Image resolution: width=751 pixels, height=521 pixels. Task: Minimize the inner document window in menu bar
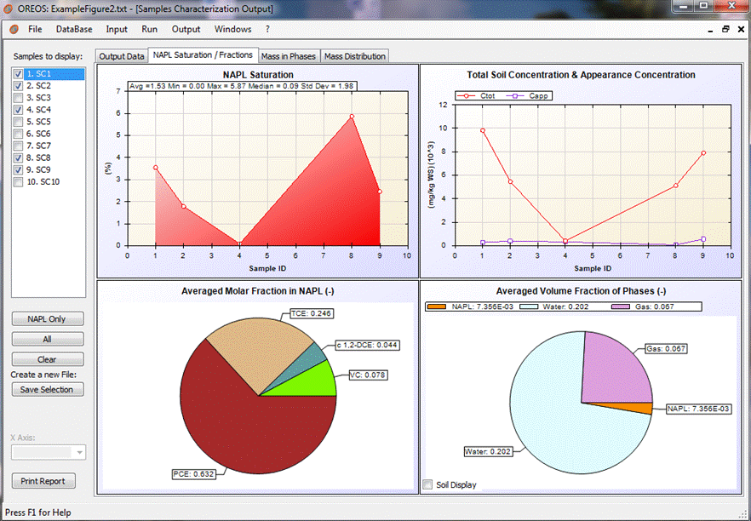coord(711,29)
